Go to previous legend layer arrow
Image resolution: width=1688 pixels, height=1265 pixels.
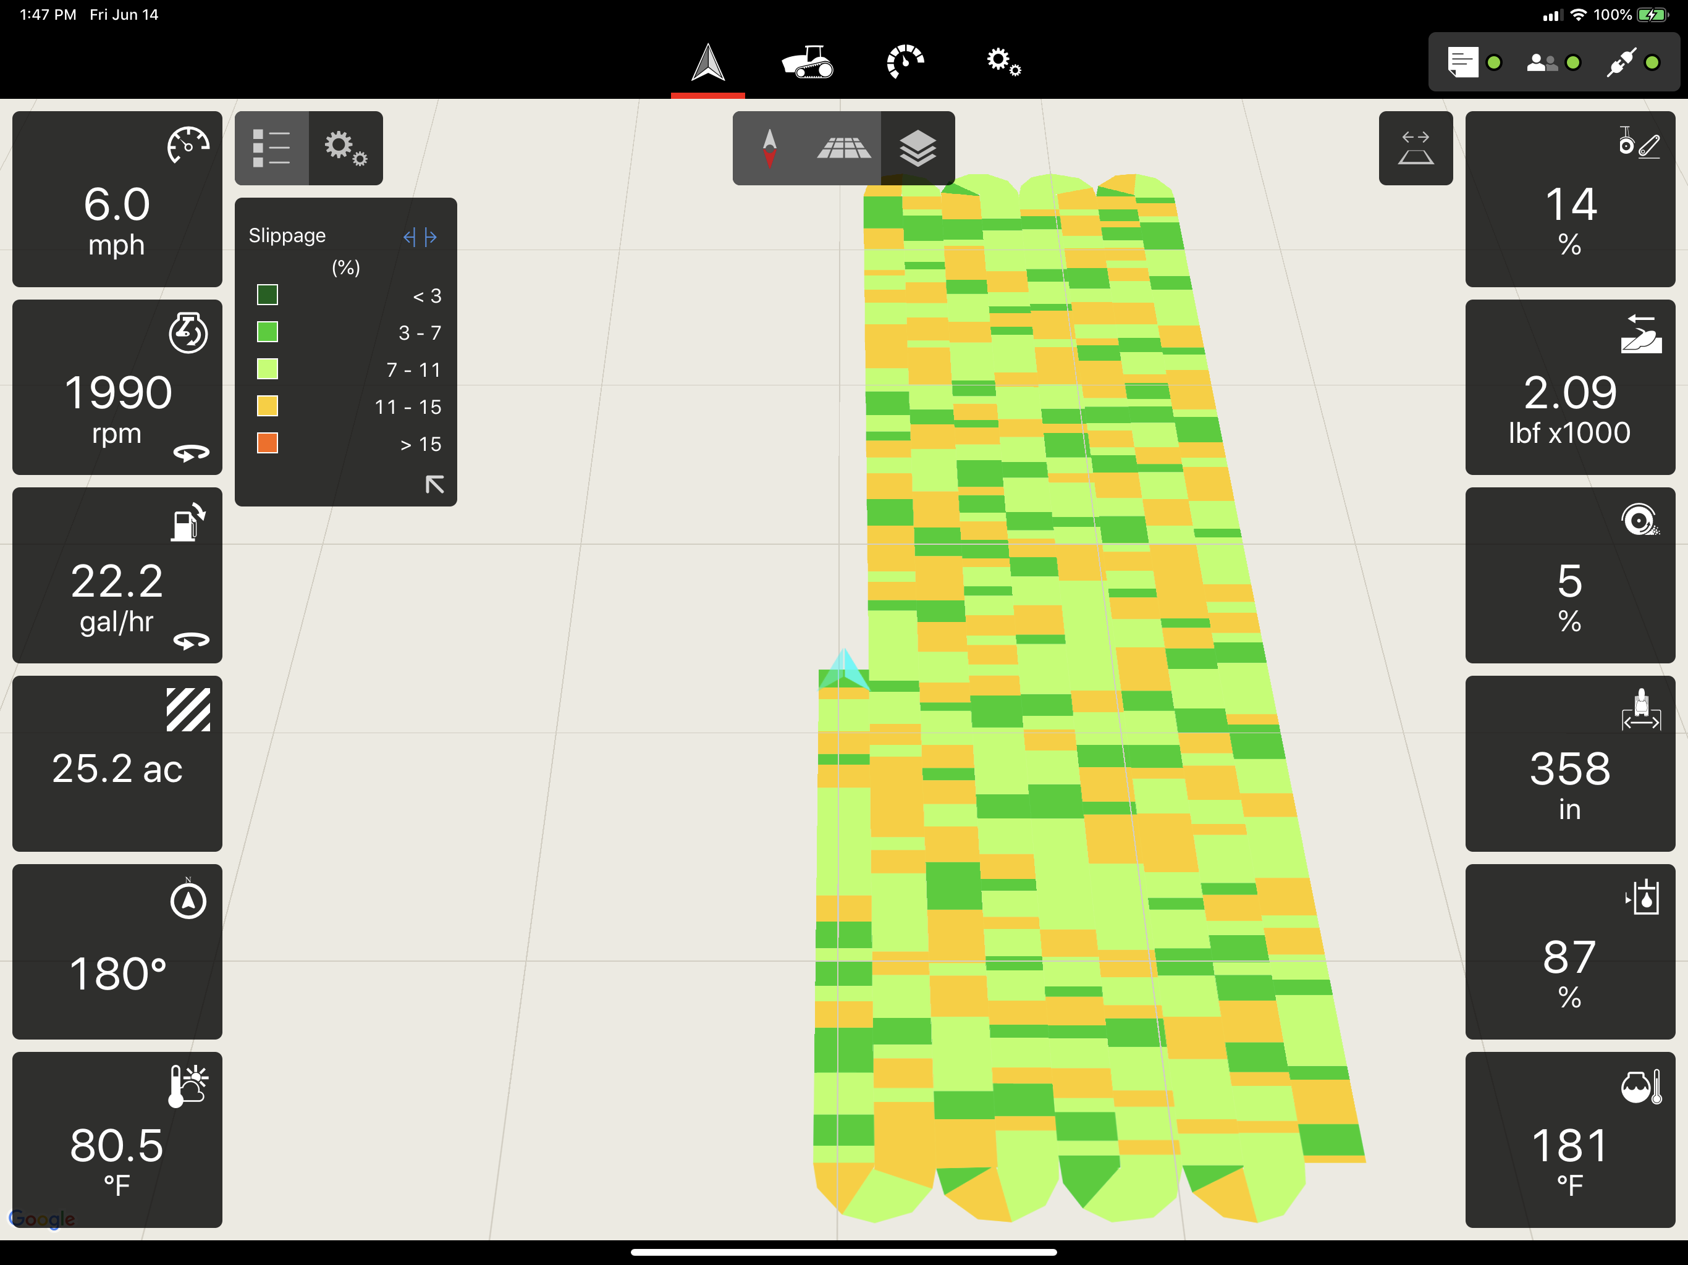coord(409,237)
